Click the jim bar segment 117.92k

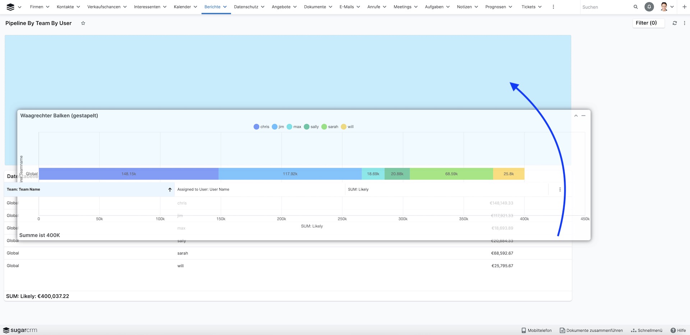pyautogui.click(x=290, y=174)
